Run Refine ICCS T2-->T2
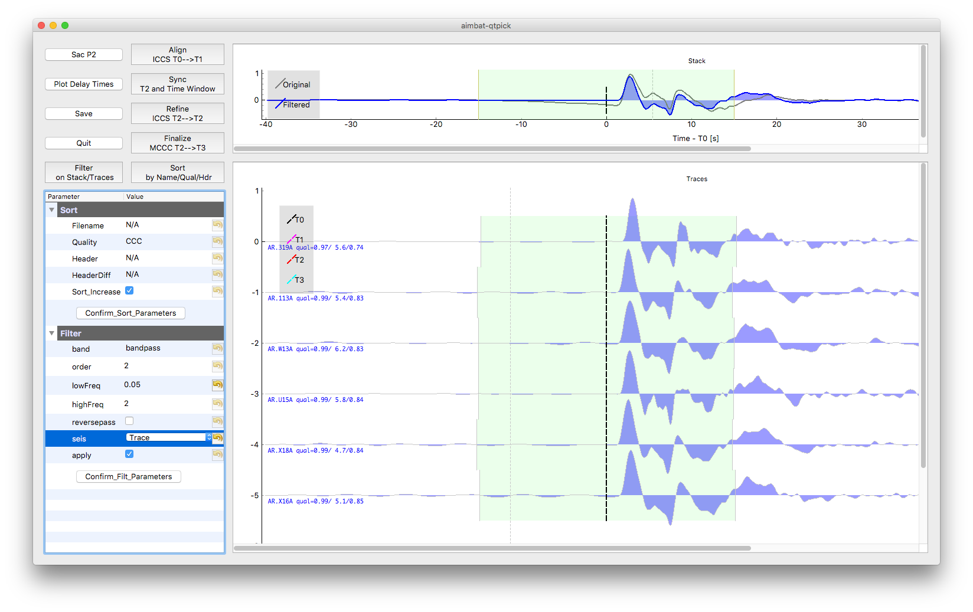The image size is (973, 612). [x=178, y=113]
